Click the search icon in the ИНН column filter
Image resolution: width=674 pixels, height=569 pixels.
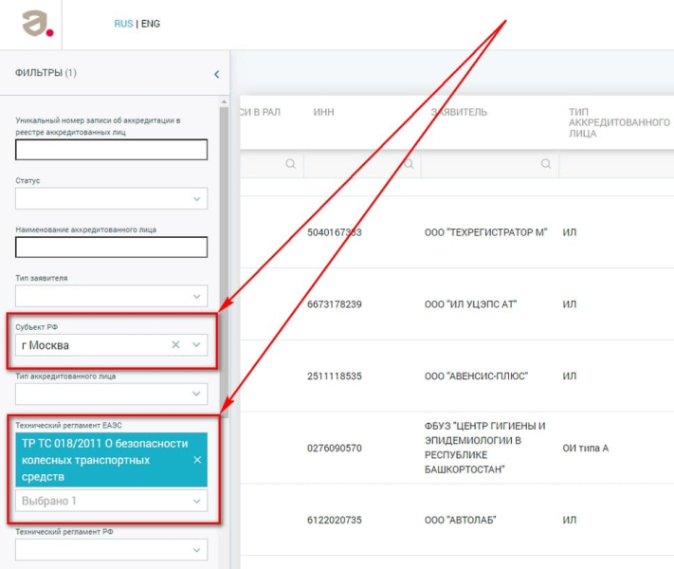click(x=409, y=164)
